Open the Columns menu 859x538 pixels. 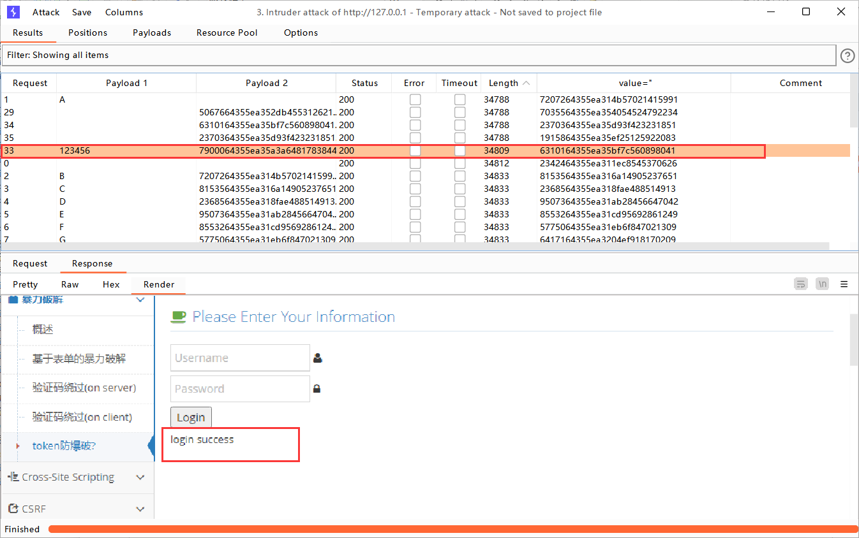pyautogui.click(x=124, y=12)
